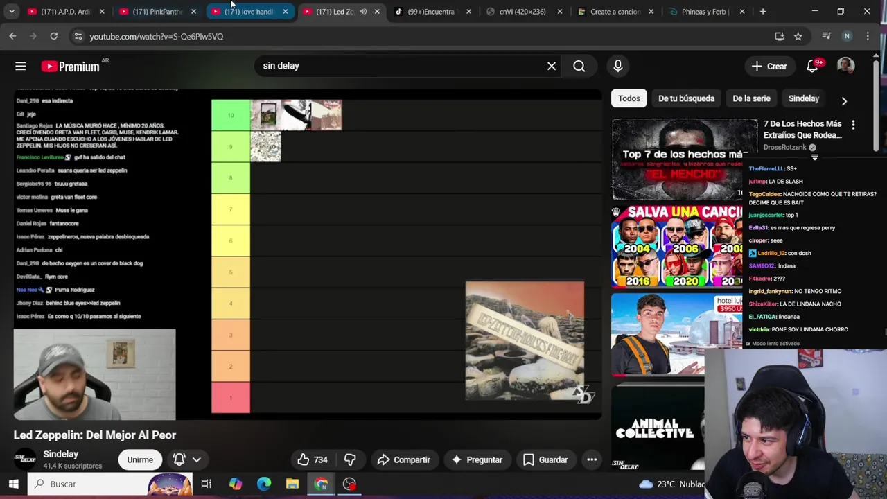Screen dimensions: 887x499
Task: Click the video player tier list area
Action: pyautogui.click(x=406, y=256)
